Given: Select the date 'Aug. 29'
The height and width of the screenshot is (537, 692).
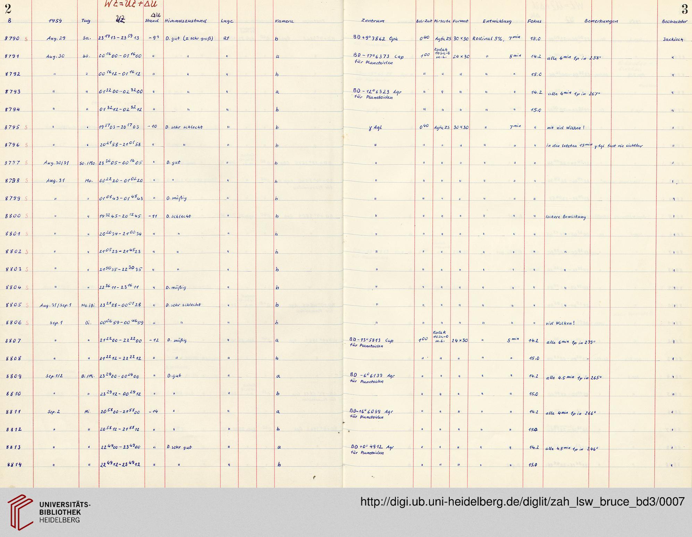Looking at the screenshot, I should 56,38.
